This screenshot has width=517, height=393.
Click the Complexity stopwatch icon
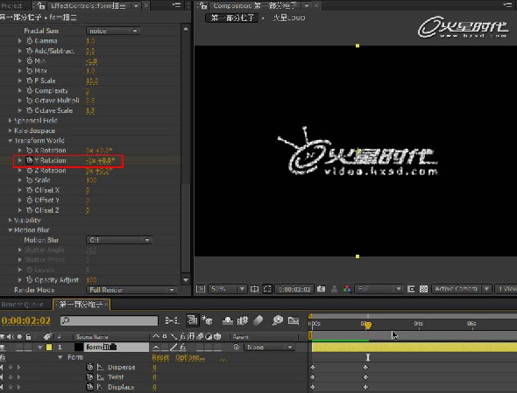(x=29, y=90)
